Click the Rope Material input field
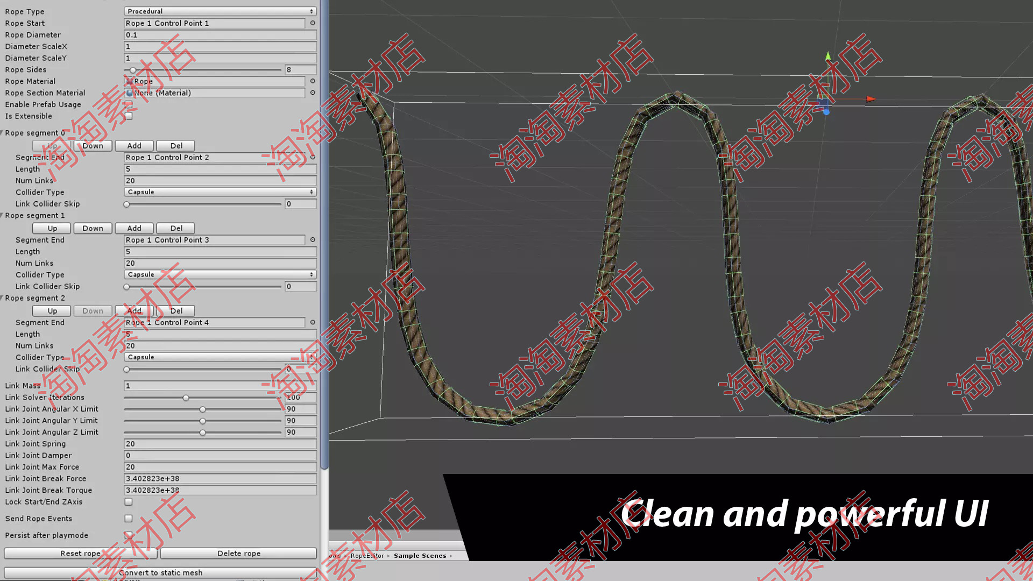This screenshot has height=581, width=1033. 216,81
